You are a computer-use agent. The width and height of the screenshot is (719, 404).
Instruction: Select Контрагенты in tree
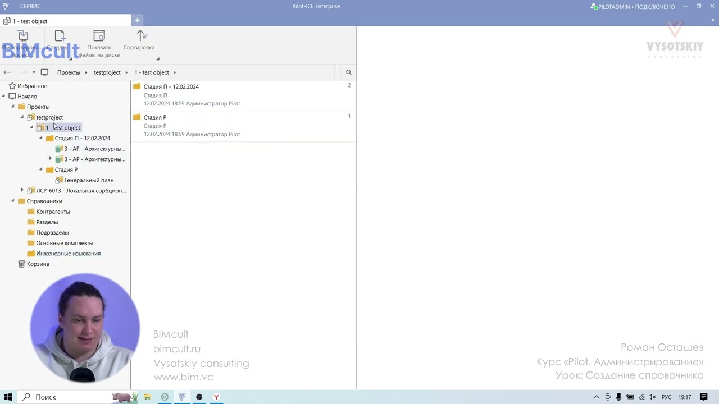point(53,212)
